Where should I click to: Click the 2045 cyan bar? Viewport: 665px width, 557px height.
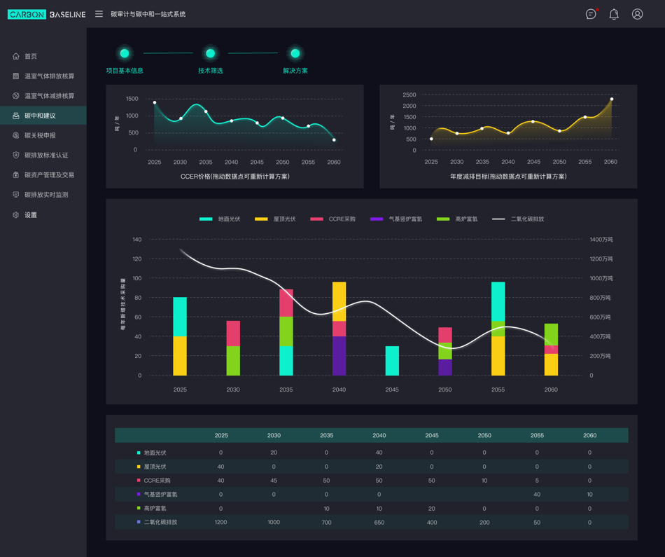(x=392, y=361)
